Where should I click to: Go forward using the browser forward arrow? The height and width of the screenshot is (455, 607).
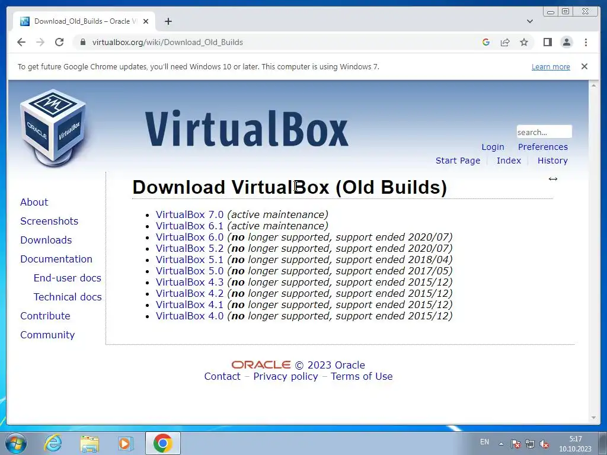(40, 42)
